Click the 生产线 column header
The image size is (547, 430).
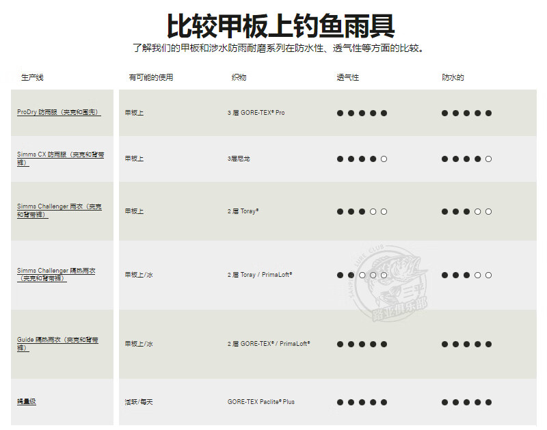(32, 77)
